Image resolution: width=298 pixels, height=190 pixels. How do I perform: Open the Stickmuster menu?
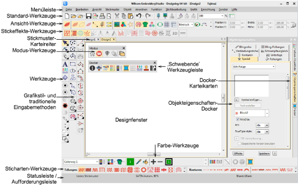click(112, 9)
